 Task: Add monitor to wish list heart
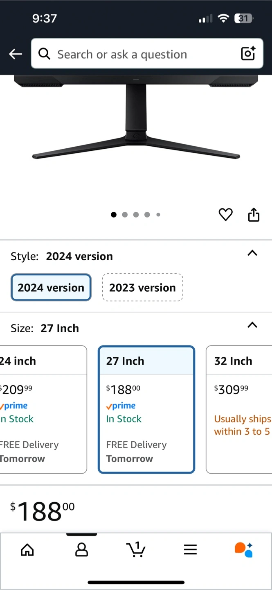(x=225, y=214)
